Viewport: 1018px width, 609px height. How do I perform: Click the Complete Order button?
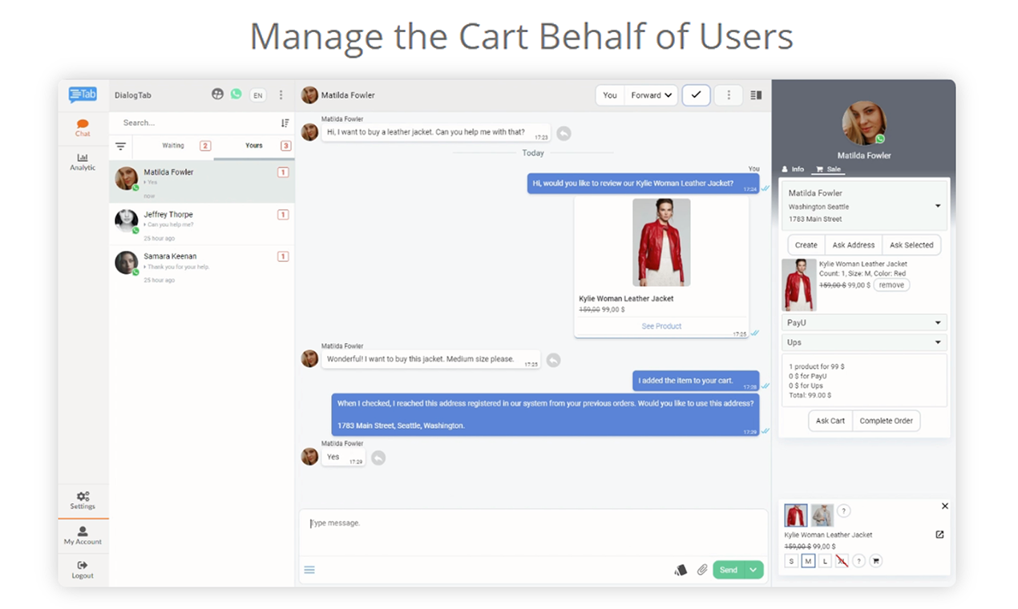click(x=886, y=421)
